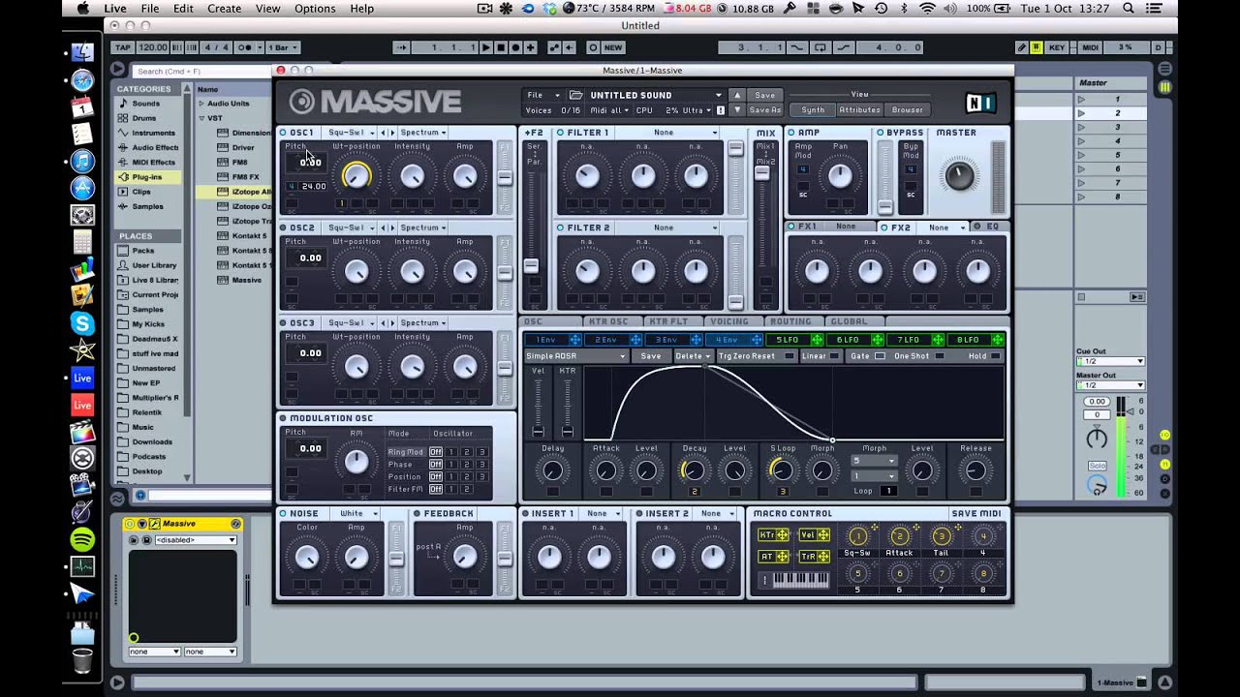Screen dimensions: 1240x697
Task: Click the Live transport Record button
Action: coord(515,47)
